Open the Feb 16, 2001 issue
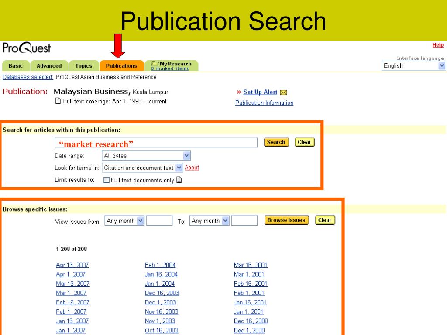447x335 pixels. point(251,284)
